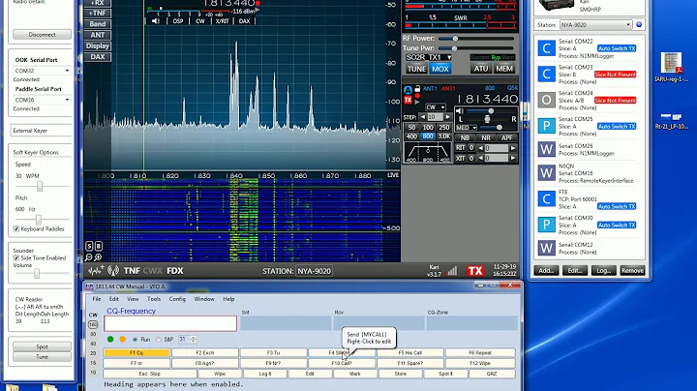This screenshot has height=391, width=697.
Task: Zoom in the panadapter with plus magnifier
Action: [x=98, y=256]
